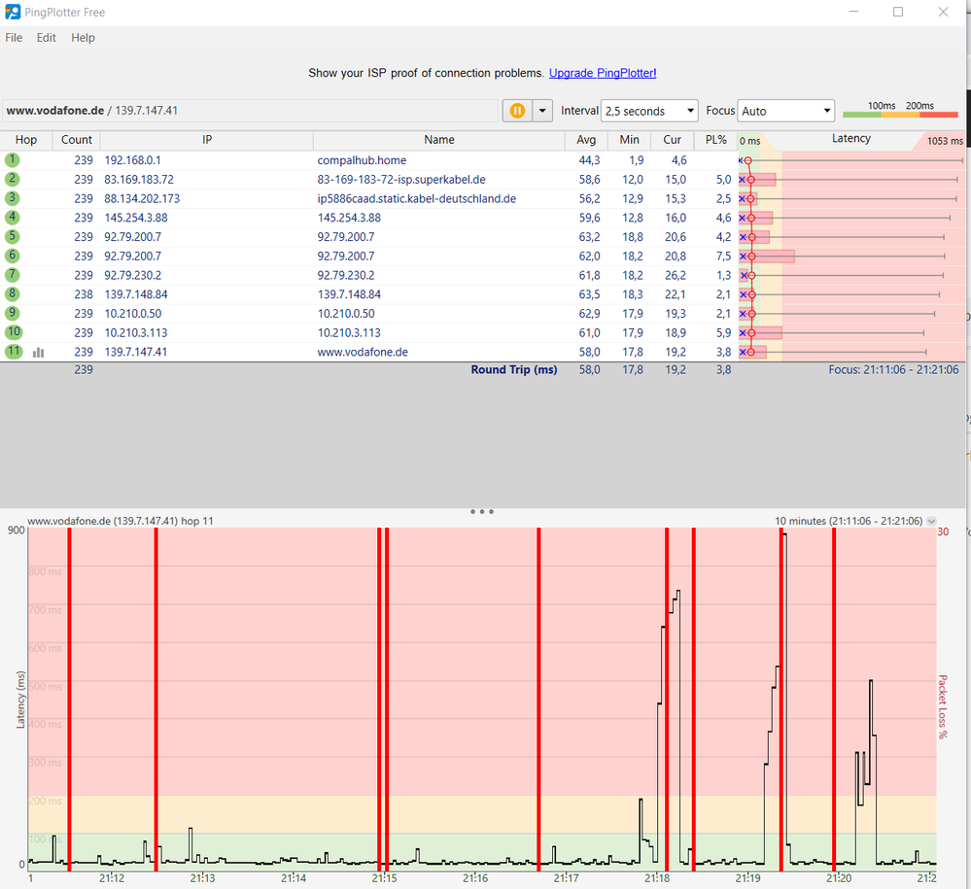Click the www.vodafone.de target address field
This screenshot has width=971, height=889.
tap(251, 111)
